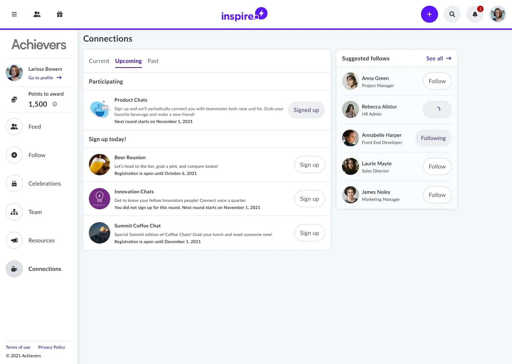Unfollow Annabelle Harper via the Following button
512x364 pixels.
pos(433,138)
